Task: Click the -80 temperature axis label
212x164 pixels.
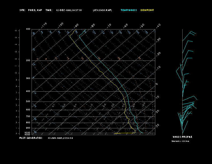Action: 93,26
